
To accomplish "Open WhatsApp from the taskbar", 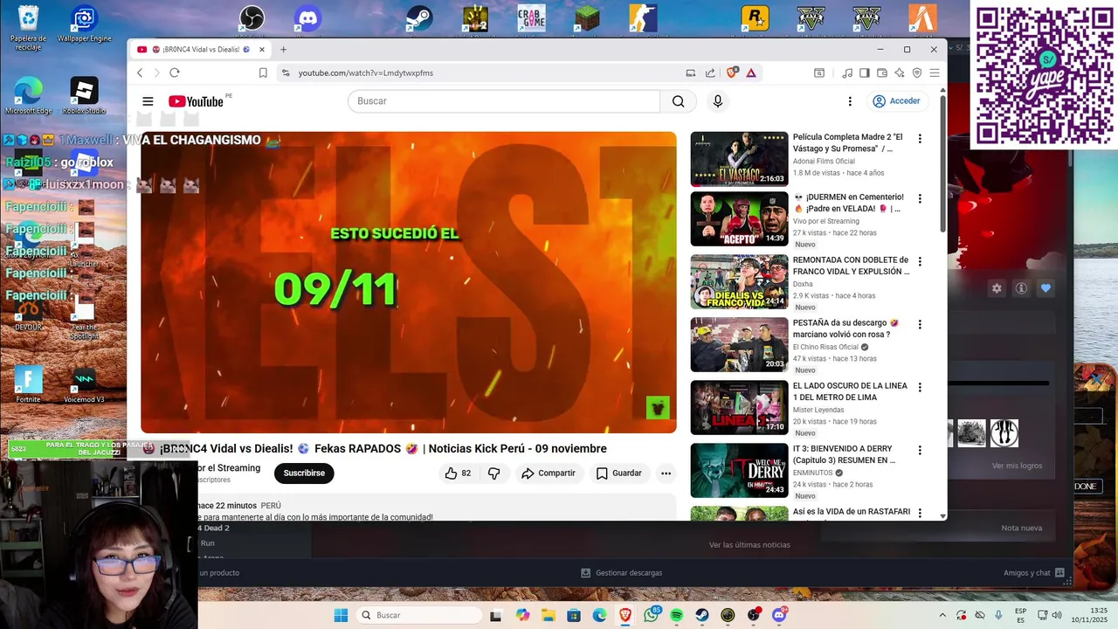I will pos(652,615).
